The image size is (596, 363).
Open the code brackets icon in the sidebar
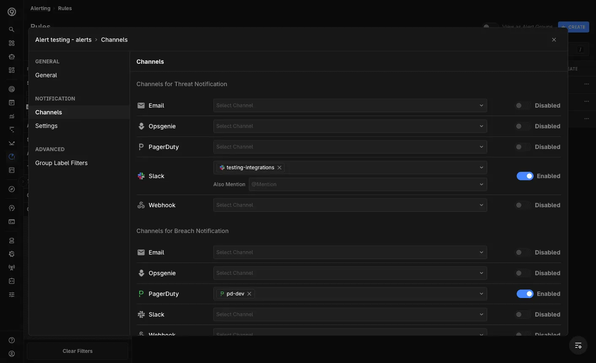pyautogui.click(x=12, y=281)
